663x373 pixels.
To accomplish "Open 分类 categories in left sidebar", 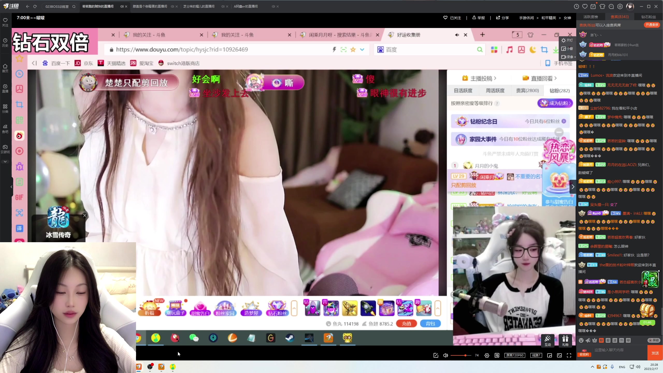I will [5, 109].
